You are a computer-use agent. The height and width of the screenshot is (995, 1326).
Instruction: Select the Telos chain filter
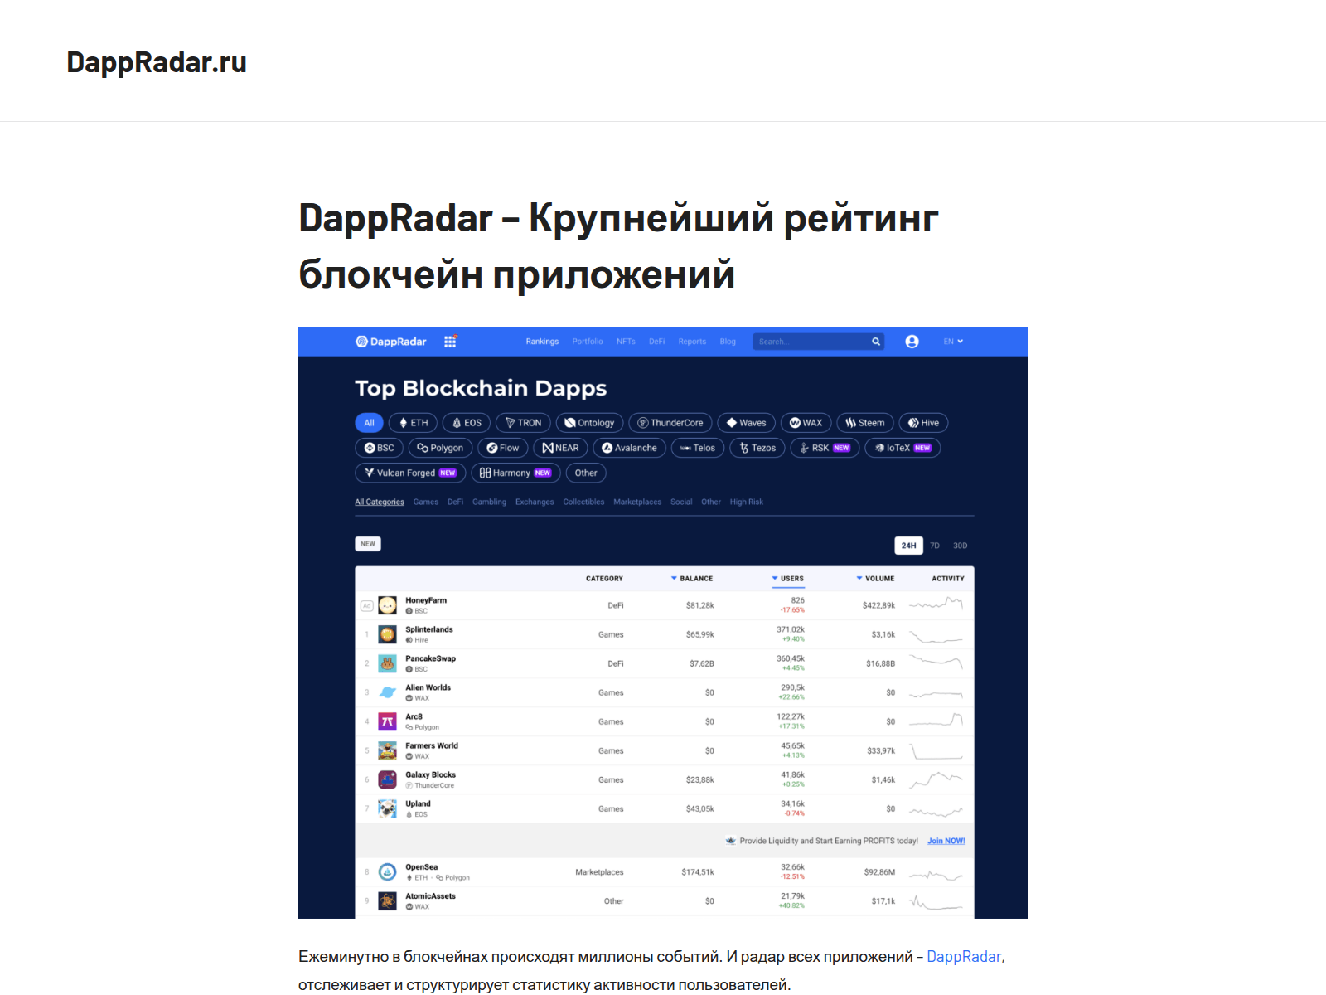click(698, 448)
